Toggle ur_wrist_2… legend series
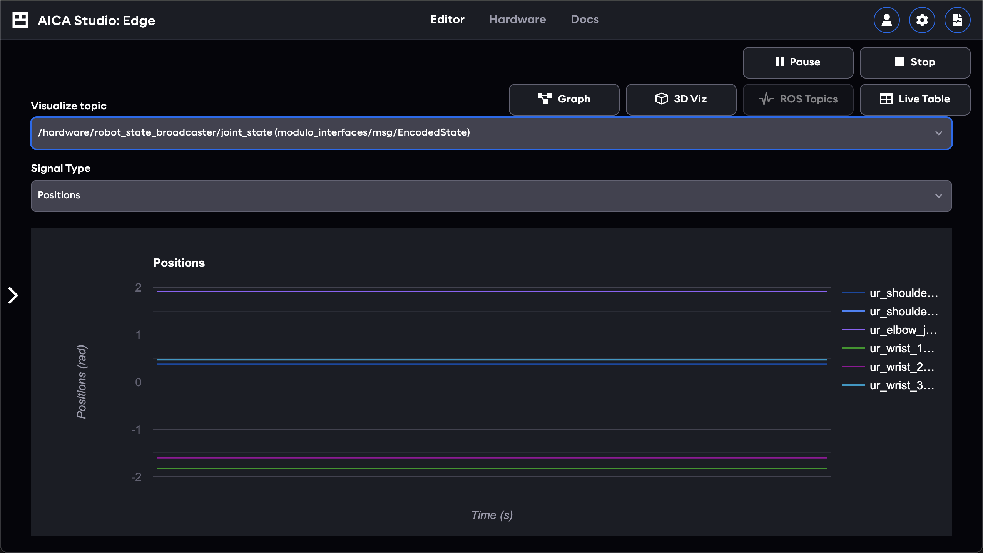Screen dimensions: 983x553 888,367
